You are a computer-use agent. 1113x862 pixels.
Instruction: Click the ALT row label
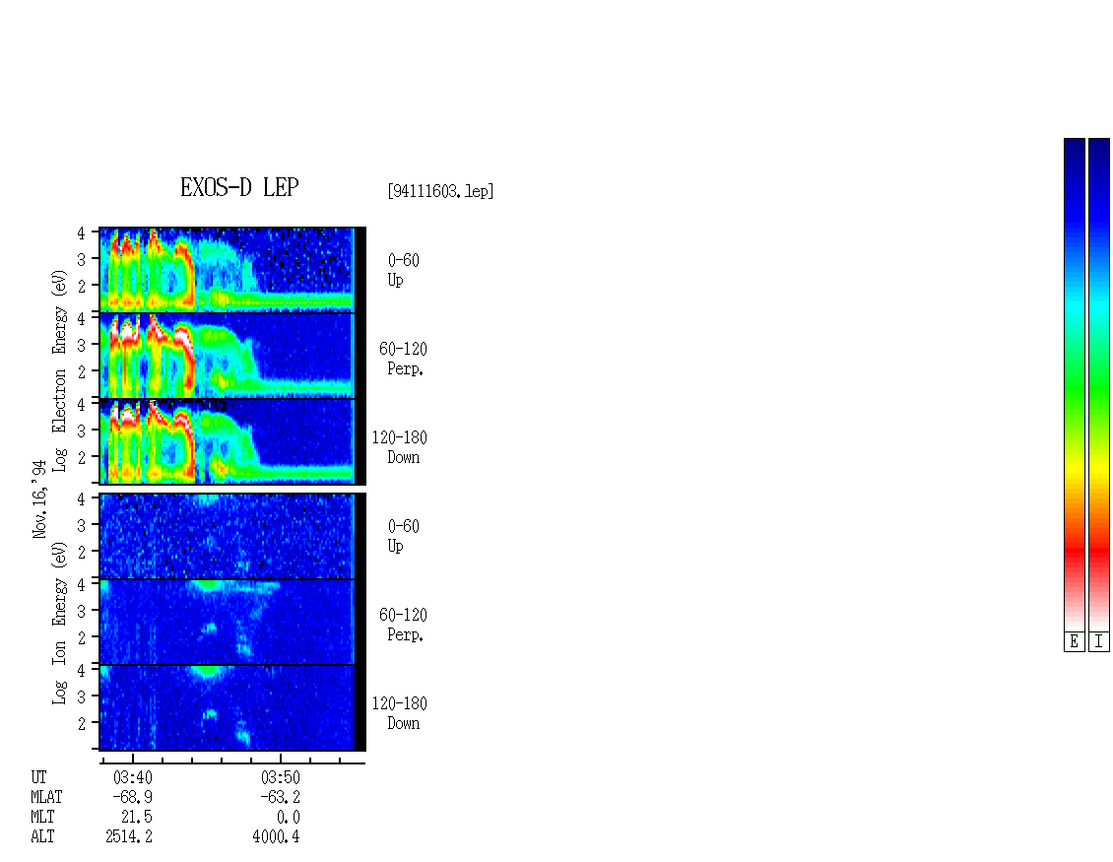coord(42,836)
